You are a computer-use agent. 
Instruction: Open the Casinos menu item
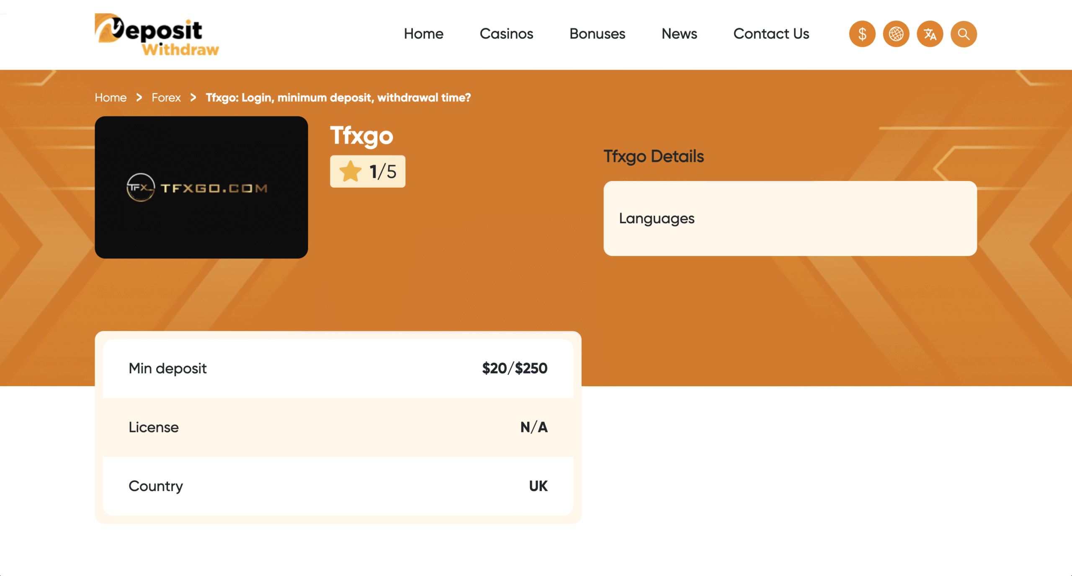[506, 34]
